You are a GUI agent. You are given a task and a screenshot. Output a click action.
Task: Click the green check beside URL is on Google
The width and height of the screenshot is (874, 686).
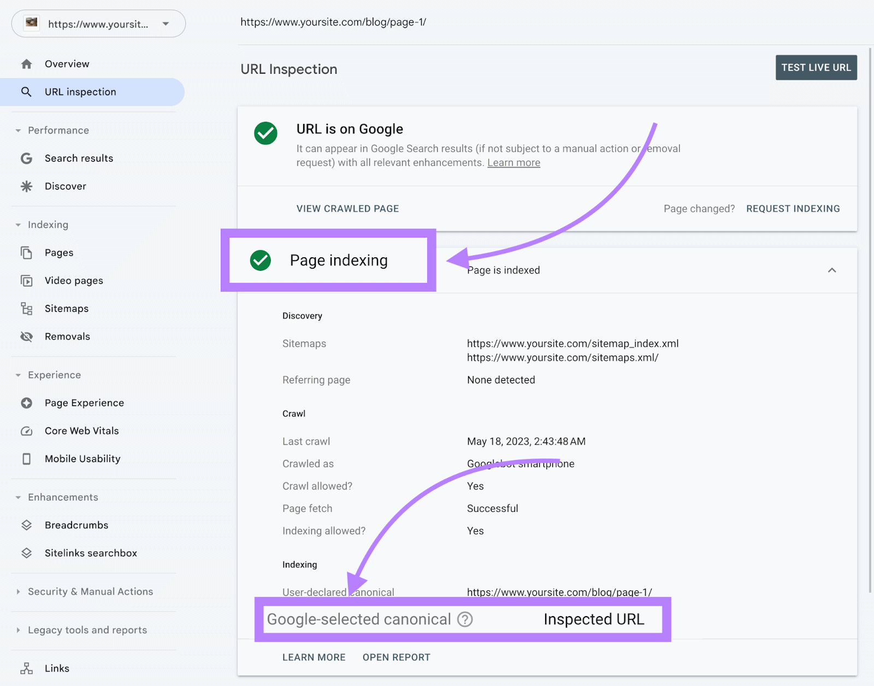pos(265,133)
